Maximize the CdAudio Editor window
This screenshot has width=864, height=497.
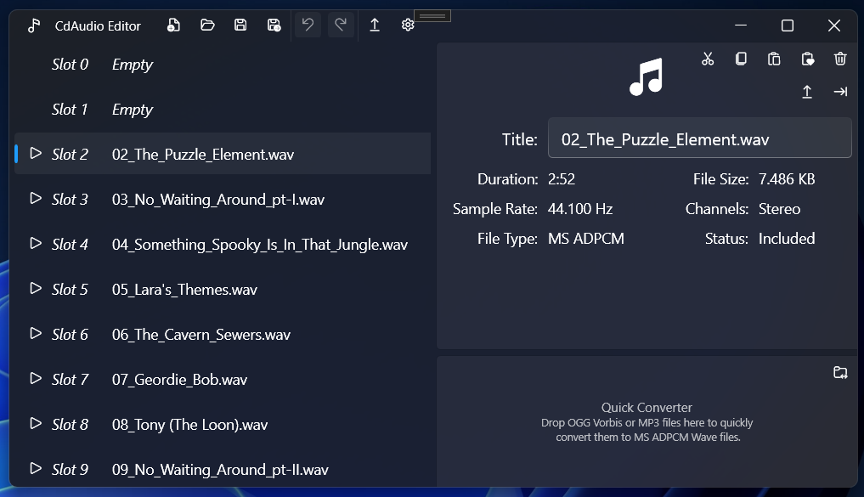point(788,25)
